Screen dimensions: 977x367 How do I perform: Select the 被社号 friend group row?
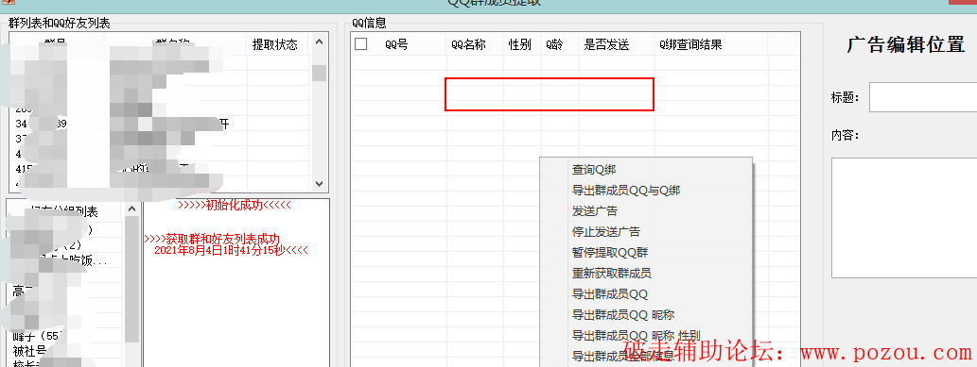29,351
